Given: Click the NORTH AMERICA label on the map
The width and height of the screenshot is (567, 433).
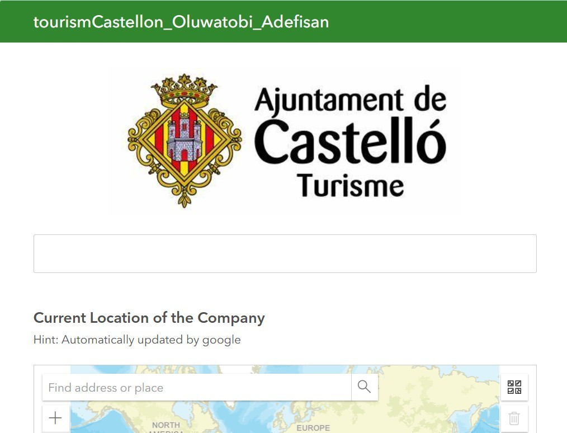Looking at the screenshot, I should click(166, 426).
